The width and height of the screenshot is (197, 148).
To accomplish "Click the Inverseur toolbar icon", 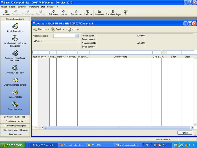I will click(x=100, y=13).
